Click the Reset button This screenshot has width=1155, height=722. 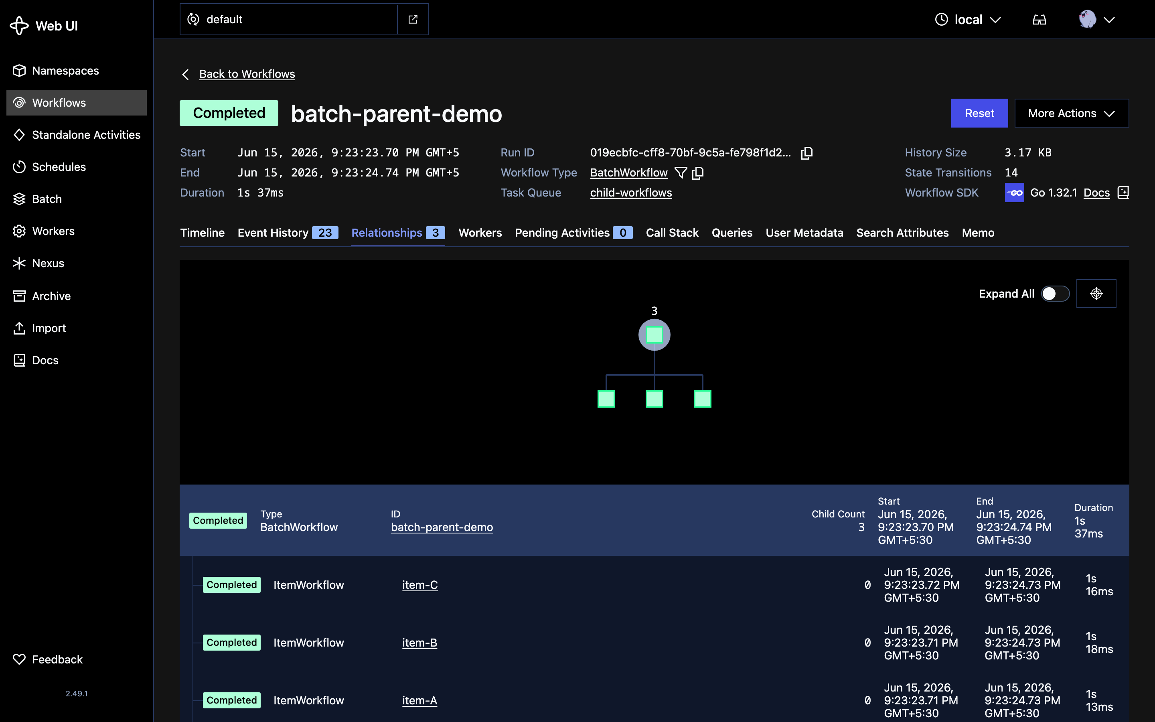pos(979,113)
